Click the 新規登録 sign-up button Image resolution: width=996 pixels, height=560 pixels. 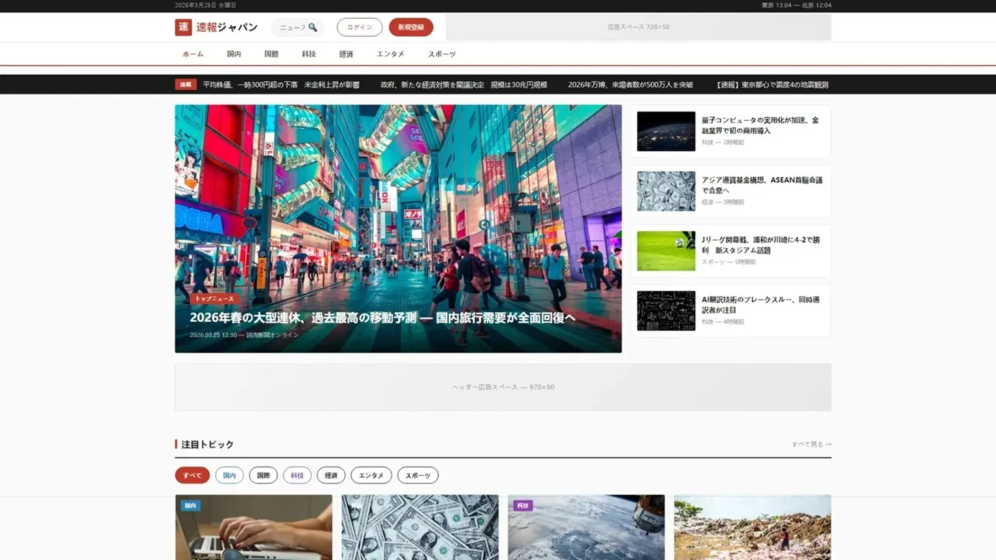pos(411,27)
